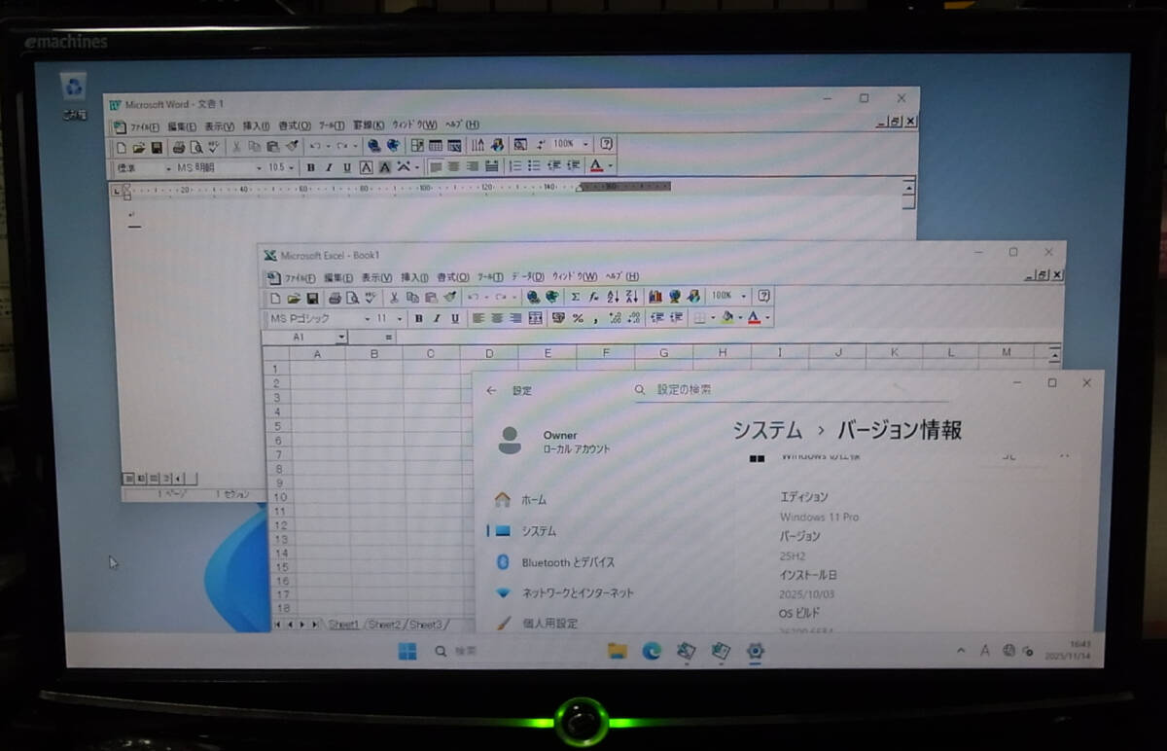The height and width of the screenshot is (751, 1167).
Task: Expand hidden system tray icons chevron
Action: pos(961,651)
